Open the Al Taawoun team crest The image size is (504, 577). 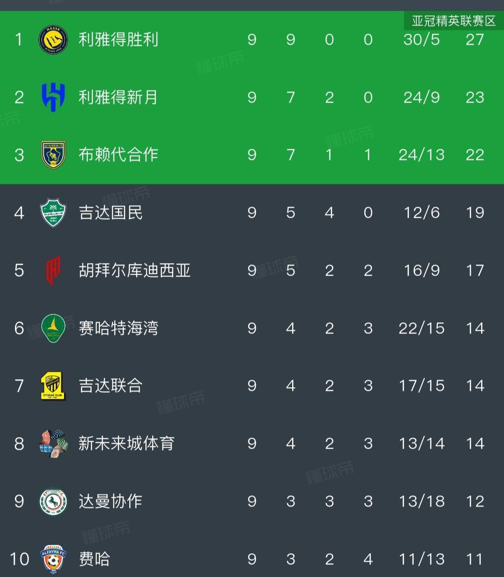(x=53, y=155)
